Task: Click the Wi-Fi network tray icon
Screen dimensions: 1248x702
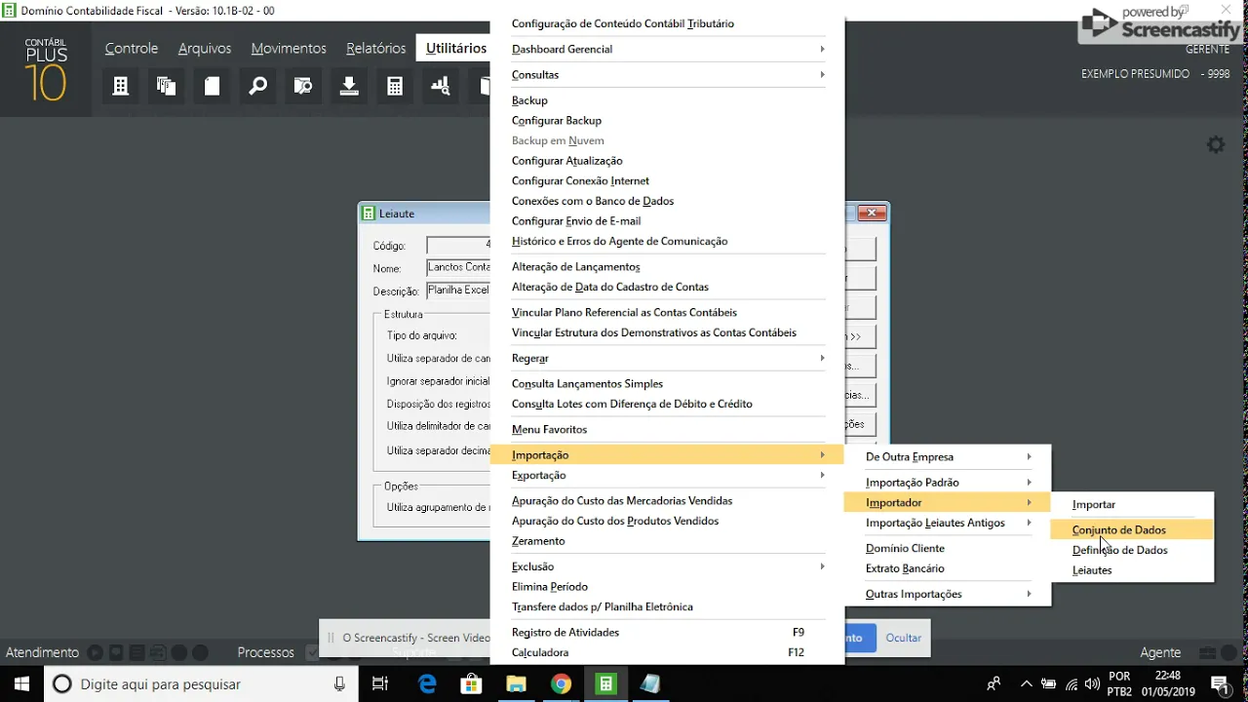Action: tap(1072, 684)
